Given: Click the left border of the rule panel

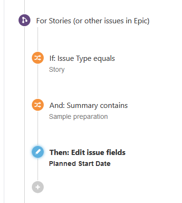Looking at the screenshot, I should pyautogui.click(x=4, y=101).
